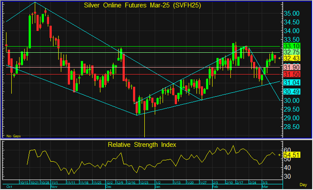The width and height of the screenshot is (313, 190).
Task: Click the Day timeframe label
Action: pos(303,185)
